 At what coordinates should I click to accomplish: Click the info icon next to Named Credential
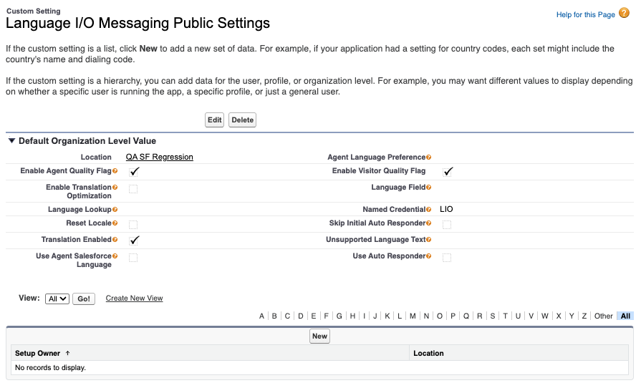pyautogui.click(x=429, y=210)
